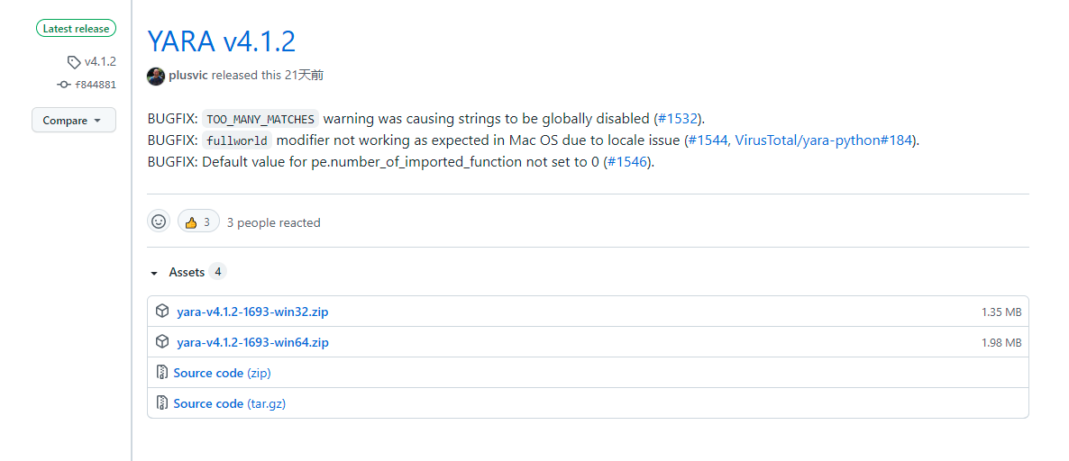Viewport: 1069px width, 461px height.
Task: Open plusvic's avatar image
Action: point(156,76)
